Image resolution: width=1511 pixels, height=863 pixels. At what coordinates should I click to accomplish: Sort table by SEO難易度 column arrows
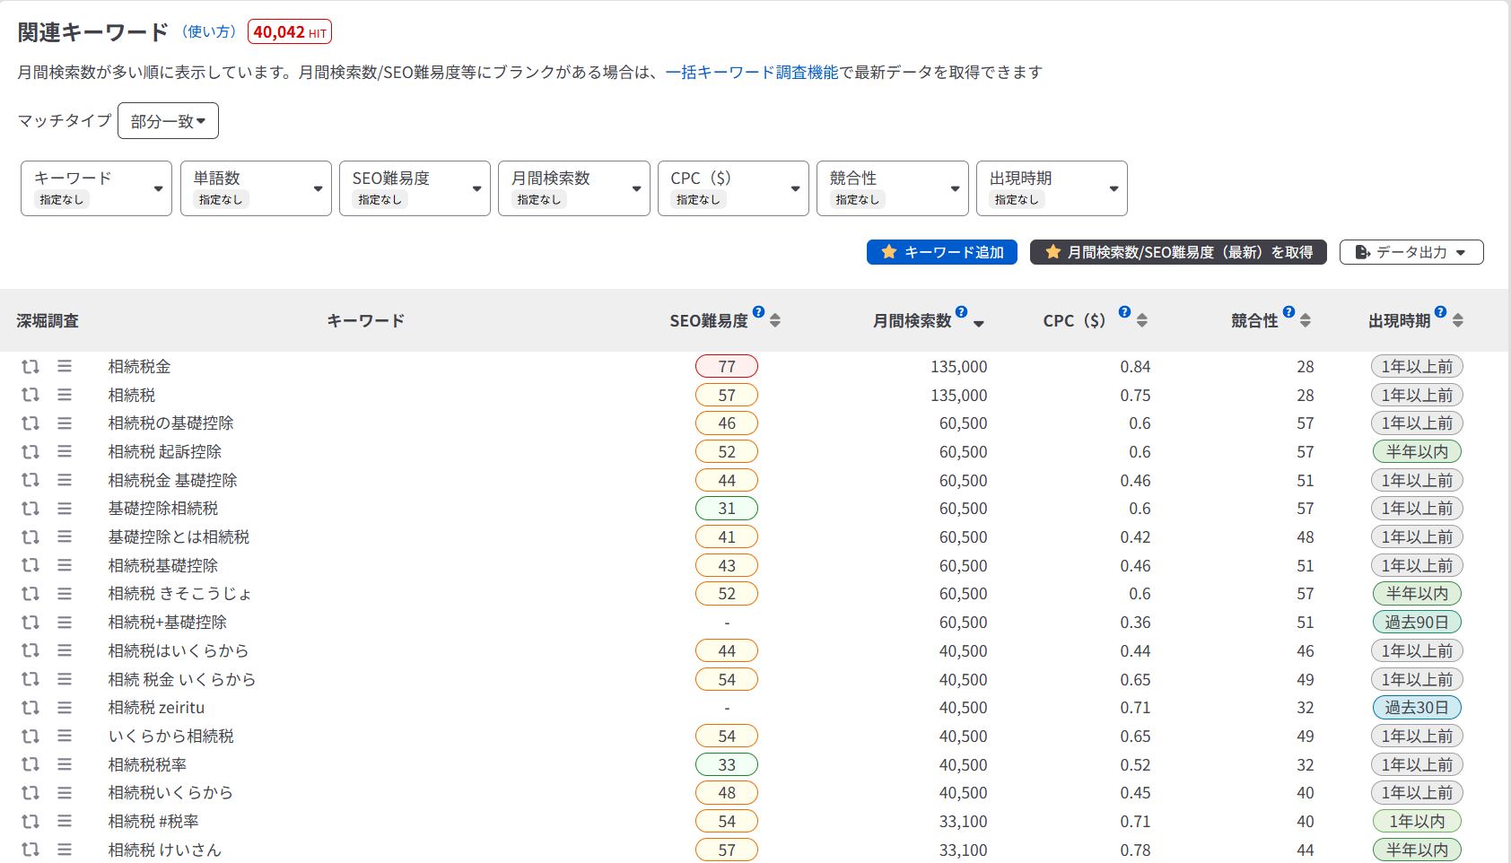pos(775,320)
